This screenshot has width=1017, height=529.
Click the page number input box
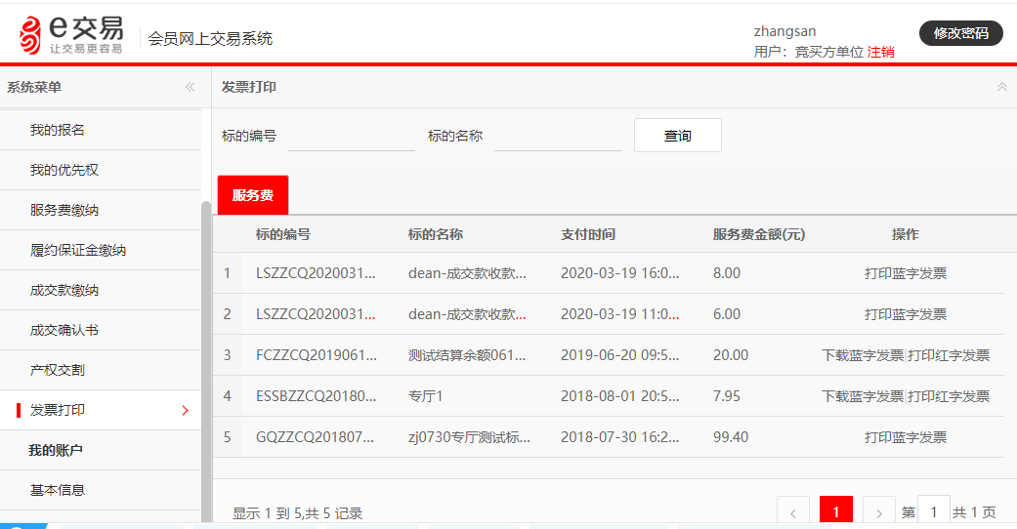(934, 510)
